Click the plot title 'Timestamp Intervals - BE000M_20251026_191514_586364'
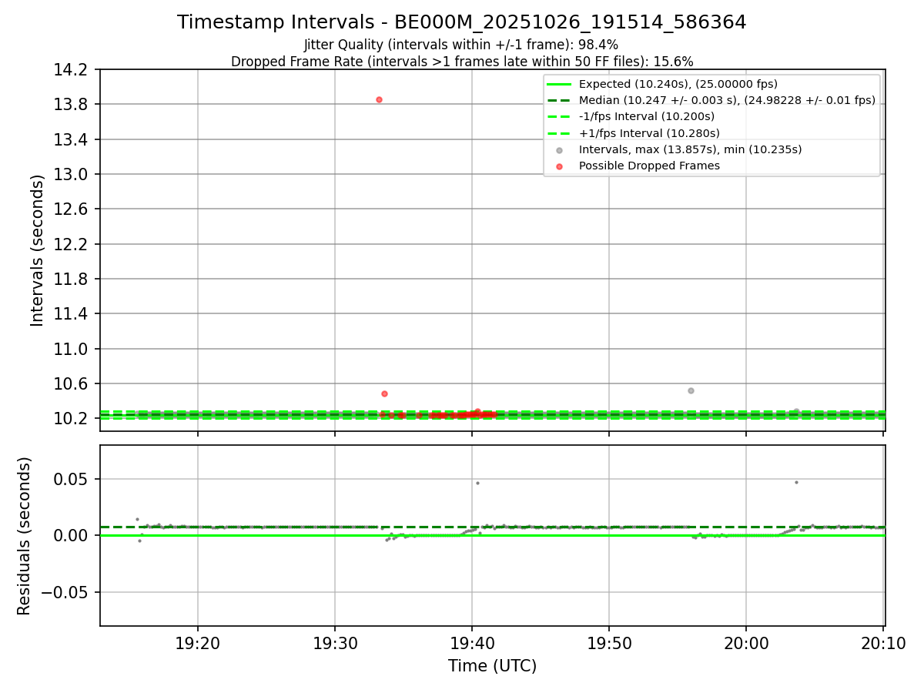 [461, 22]
